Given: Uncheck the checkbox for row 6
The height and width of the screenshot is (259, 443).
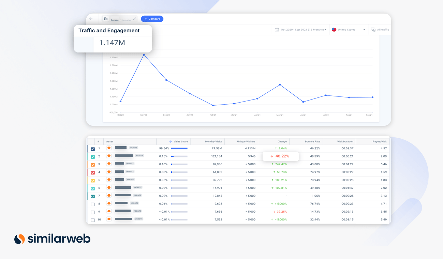Looking at the screenshot, I should tap(93, 188).
